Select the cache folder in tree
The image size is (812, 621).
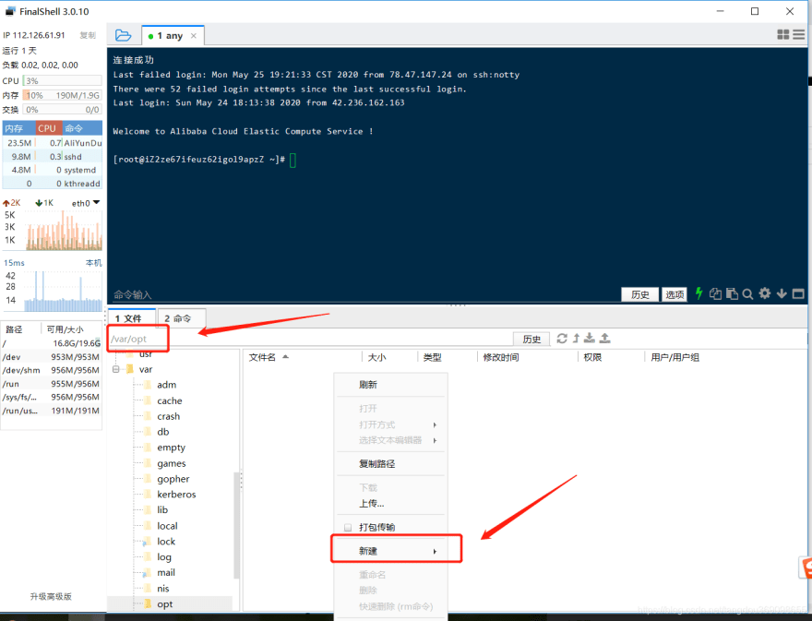(170, 400)
